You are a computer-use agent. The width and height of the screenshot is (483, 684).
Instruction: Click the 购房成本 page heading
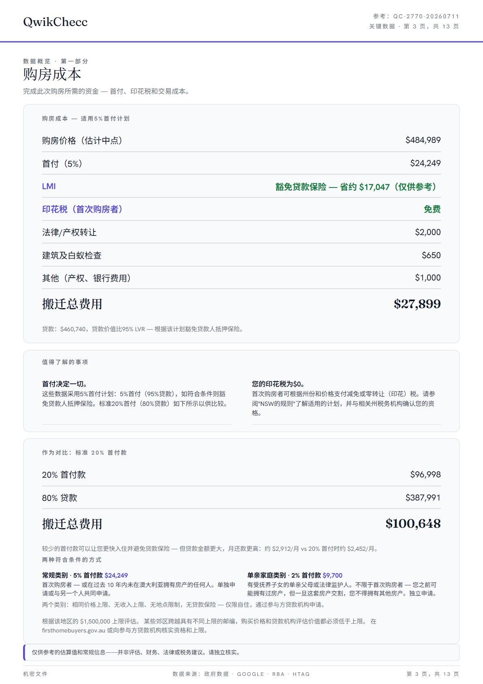(52, 74)
